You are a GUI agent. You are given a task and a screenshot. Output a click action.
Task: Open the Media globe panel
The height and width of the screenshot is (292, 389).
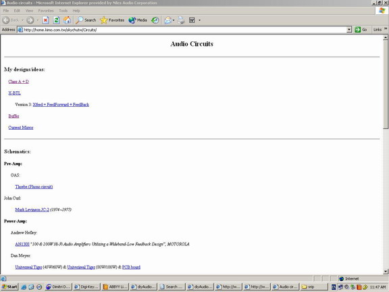(138, 20)
